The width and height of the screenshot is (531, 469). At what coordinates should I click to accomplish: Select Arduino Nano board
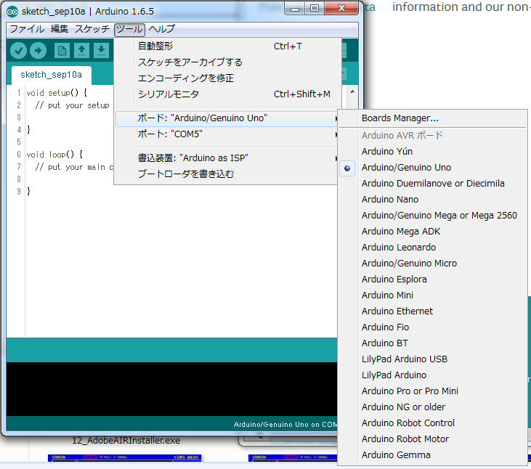tap(432, 200)
